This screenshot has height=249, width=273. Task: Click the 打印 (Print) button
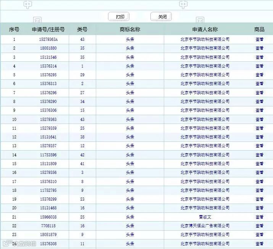pos(119,17)
